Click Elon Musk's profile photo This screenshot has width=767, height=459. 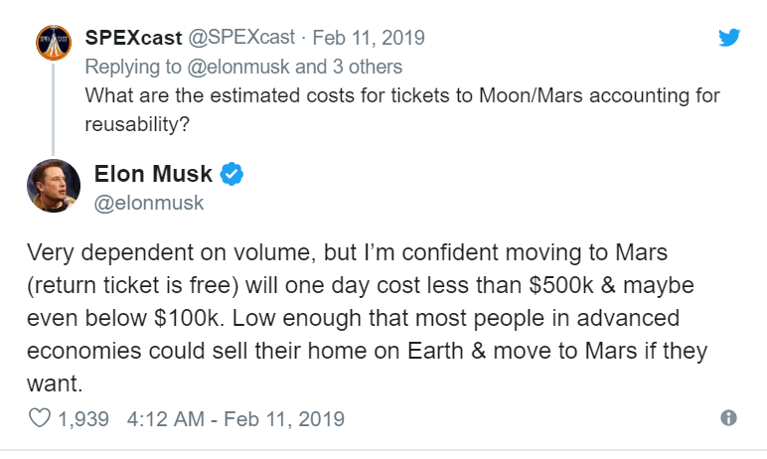coord(53,186)
